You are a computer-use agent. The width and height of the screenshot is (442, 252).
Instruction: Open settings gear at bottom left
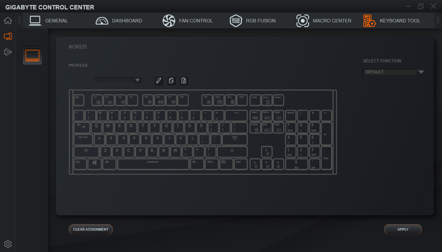click(x=8, y=244)
